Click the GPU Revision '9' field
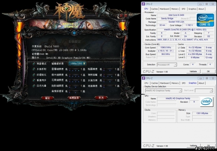This screenshot has width=217, height=151. 194,102
